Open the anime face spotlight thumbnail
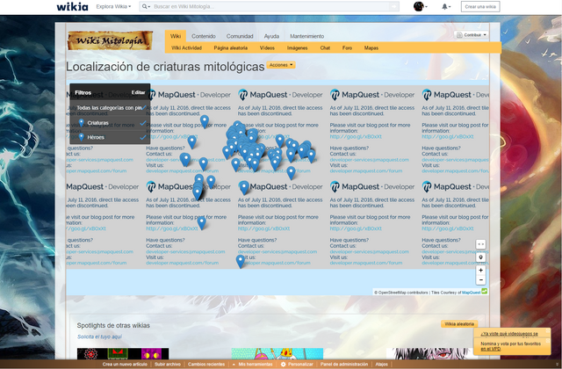Screen dimensions: 562x369 click(x=432, y=353)
